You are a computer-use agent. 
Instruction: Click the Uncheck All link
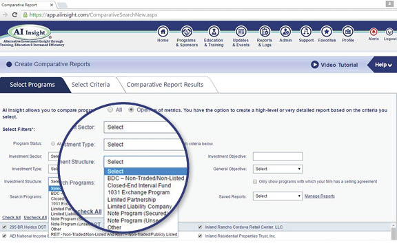pyautogui.click(x=35, y=218)
